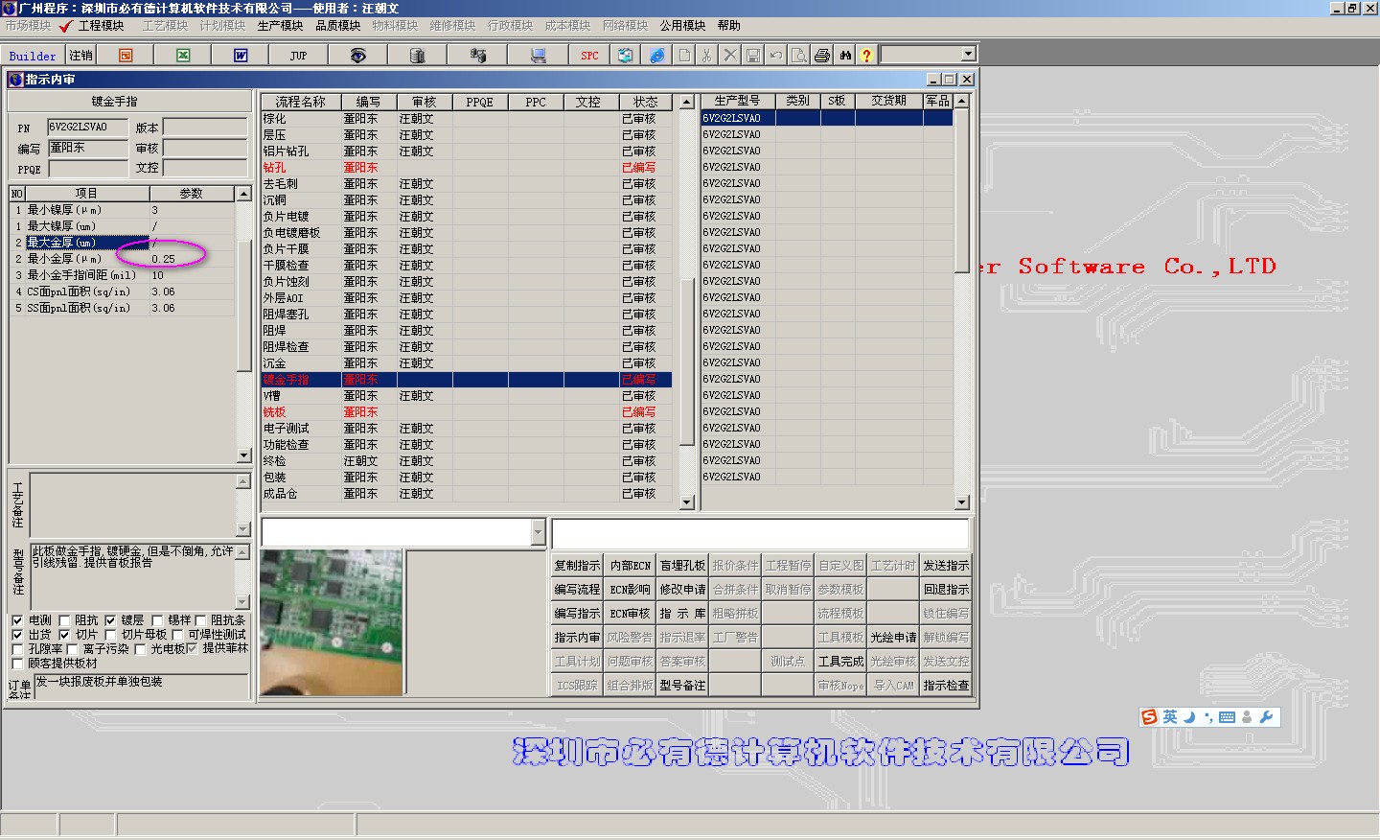Open the Internet Explorer toolbar icon

click(x=656, y=56)
